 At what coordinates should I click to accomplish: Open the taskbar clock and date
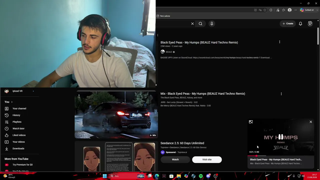click(x=312, y=176)
